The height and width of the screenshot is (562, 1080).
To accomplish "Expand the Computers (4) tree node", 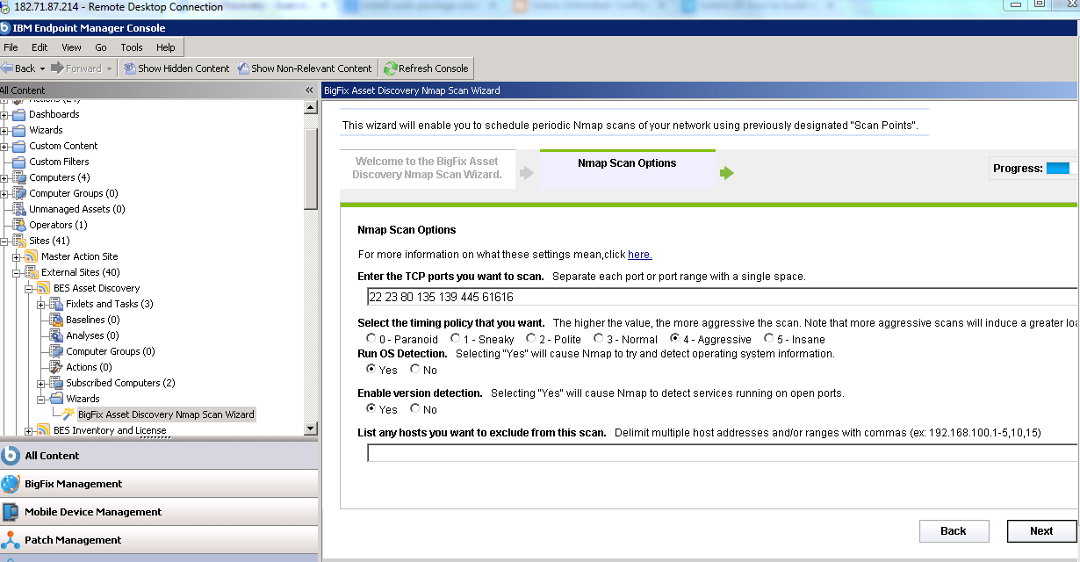I will click(x=4, y=177).
